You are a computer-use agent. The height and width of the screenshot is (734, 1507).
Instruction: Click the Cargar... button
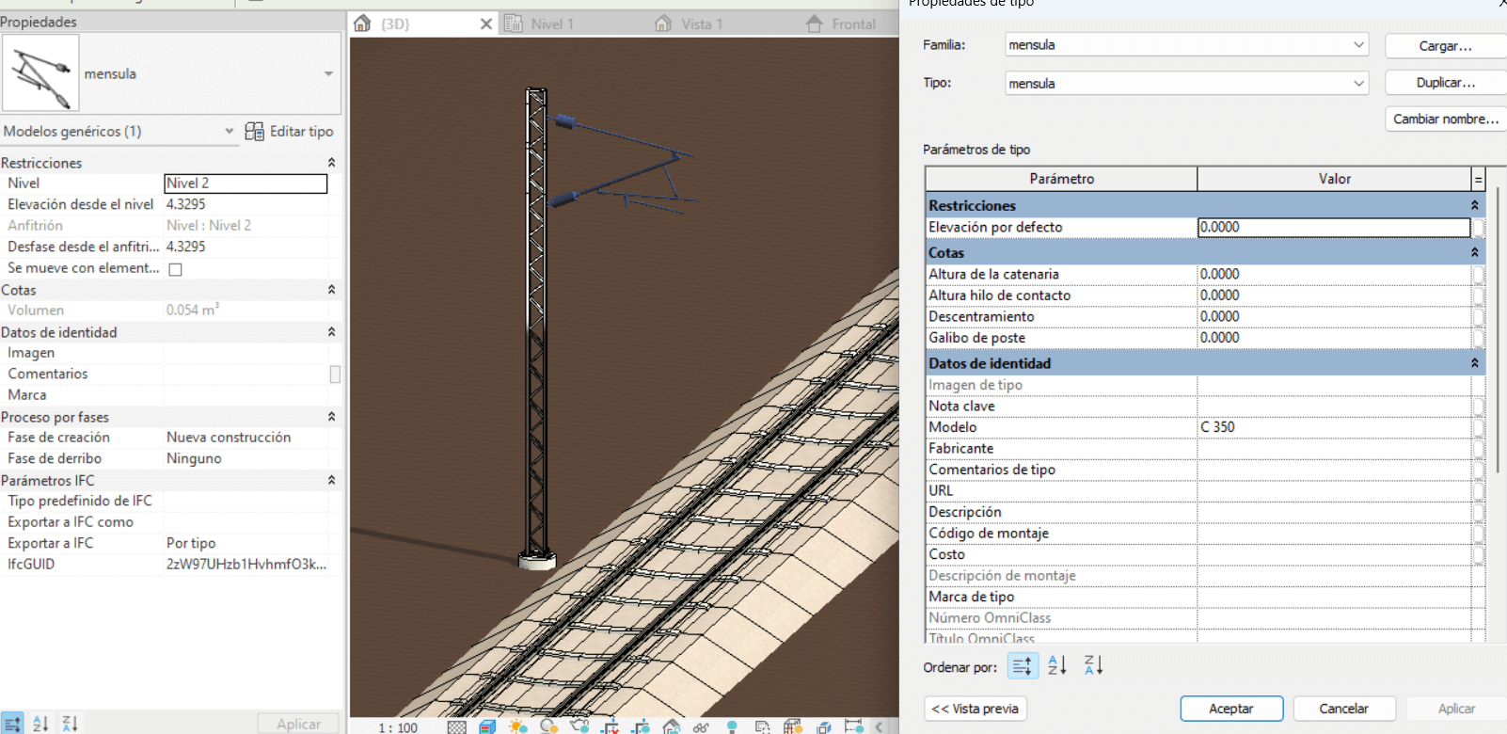pos(1445,45)
